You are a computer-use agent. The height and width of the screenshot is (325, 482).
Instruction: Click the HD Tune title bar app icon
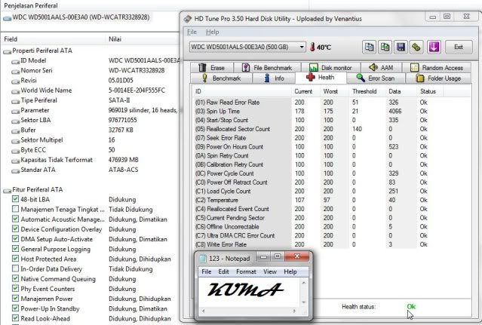pos(187,19)
